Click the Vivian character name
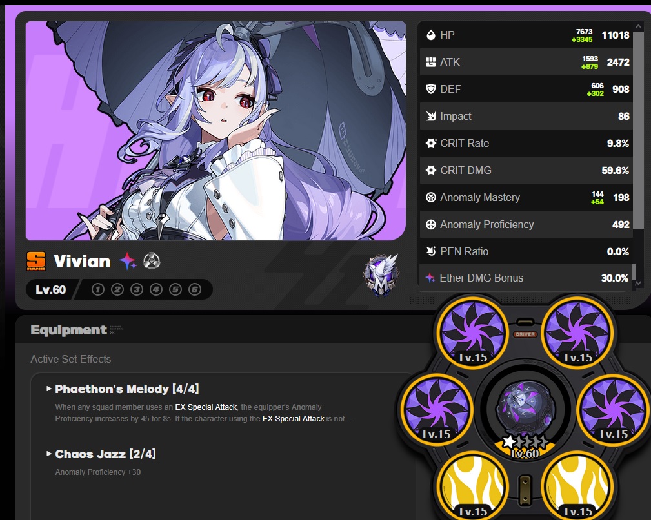 pyautogui.click(x=82, y=262)
